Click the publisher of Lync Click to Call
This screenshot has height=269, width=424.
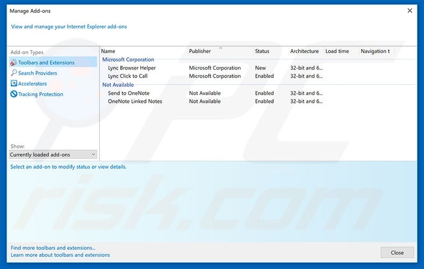(215, 76)
